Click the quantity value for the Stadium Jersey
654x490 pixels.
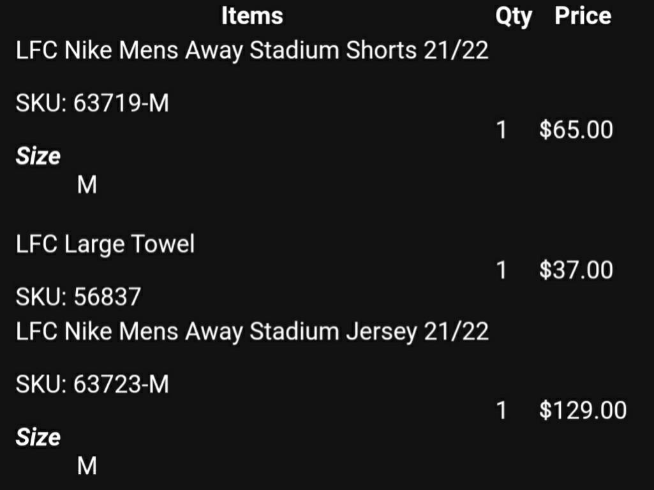pos(502,410)
